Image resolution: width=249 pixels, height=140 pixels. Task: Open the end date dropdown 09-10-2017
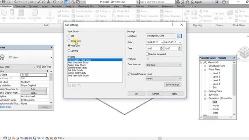pos(180,42)
